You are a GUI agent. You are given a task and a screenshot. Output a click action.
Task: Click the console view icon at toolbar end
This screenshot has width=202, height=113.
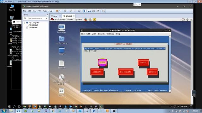(x=104, y=11)
